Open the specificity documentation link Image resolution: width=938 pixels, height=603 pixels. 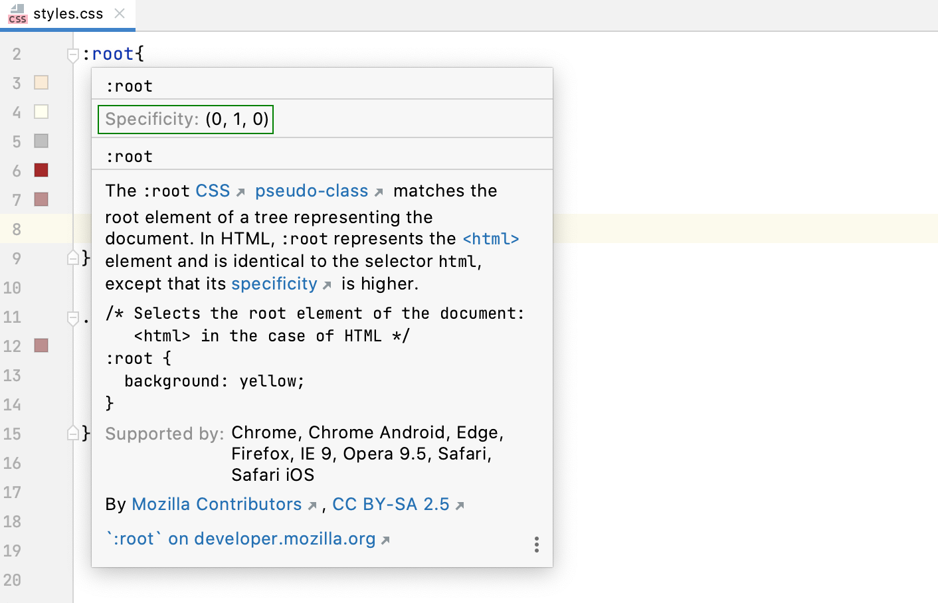(274, 284)
